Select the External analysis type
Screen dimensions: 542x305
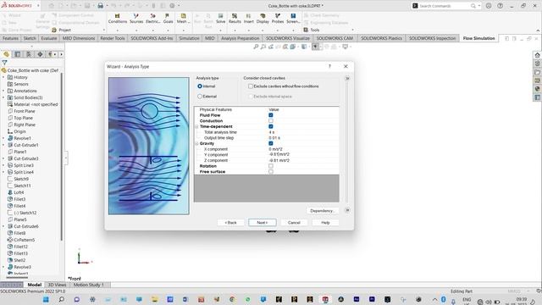tap(200, 96)
